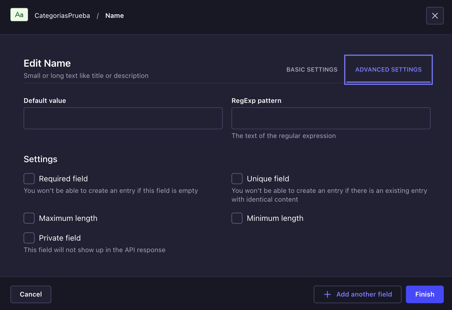Tick the Unique field checkbox
Viewport: 452px width, 310px height.
[237, 179]
